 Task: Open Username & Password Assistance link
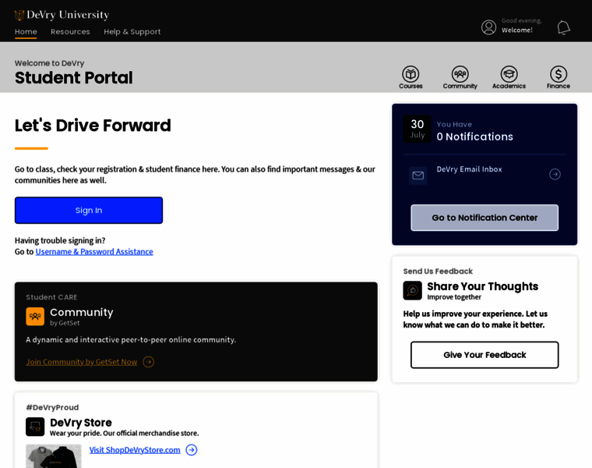coord(94,252)
